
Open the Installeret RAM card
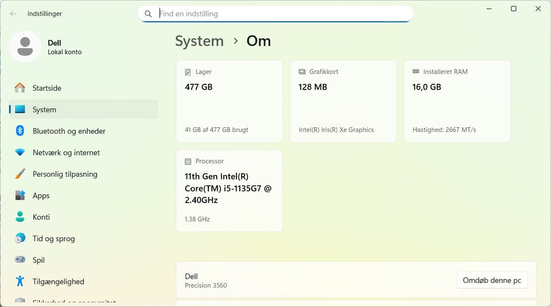click(x=457, y=101)
